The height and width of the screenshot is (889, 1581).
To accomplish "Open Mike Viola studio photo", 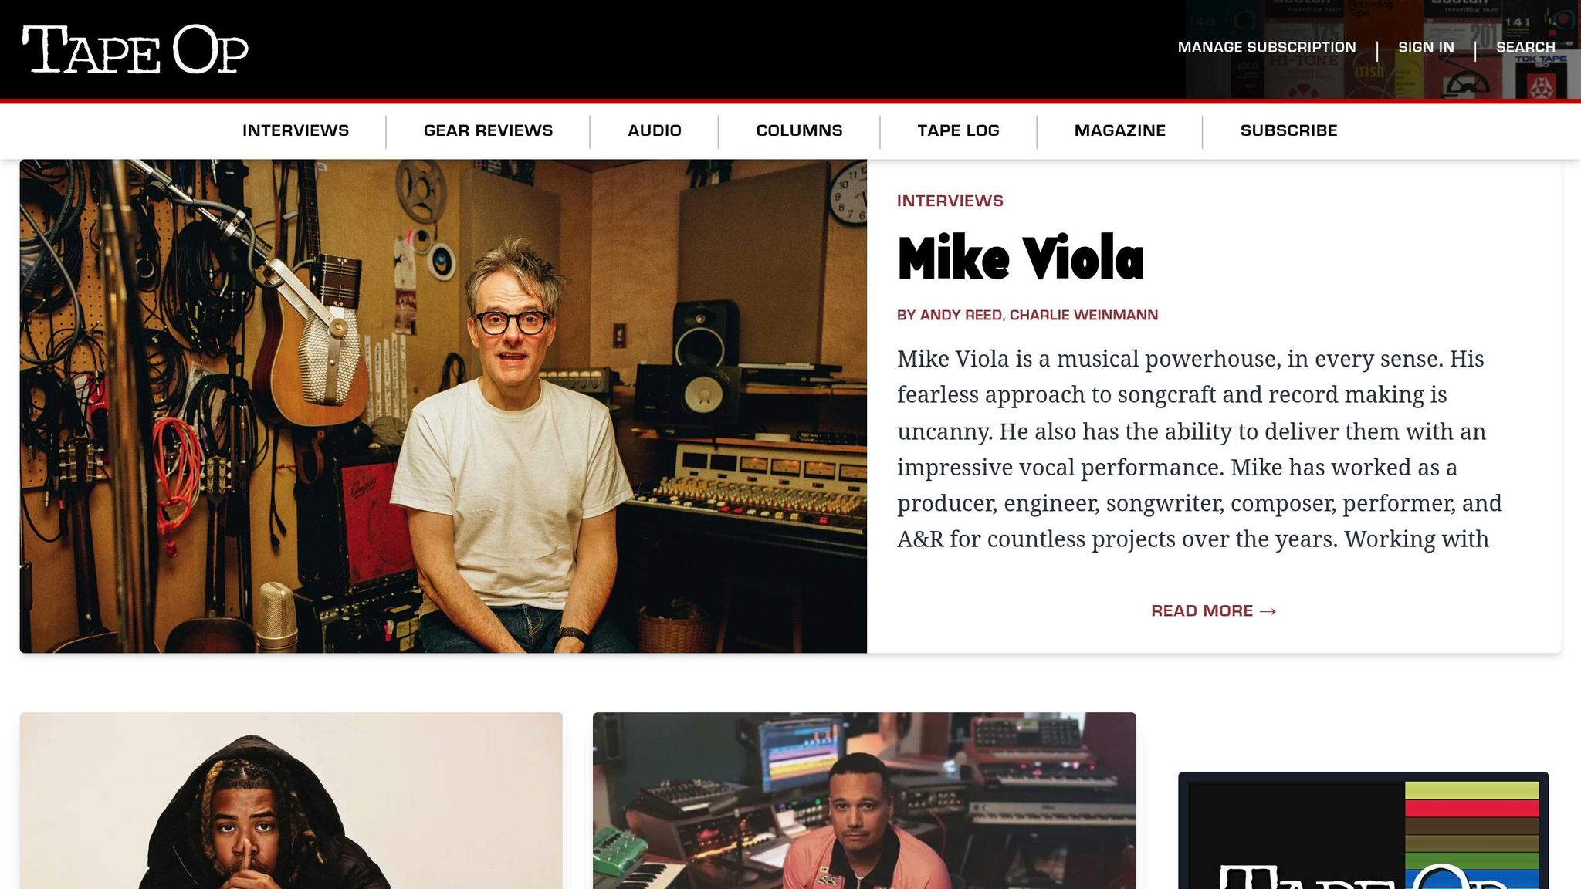I will coord(443,406).
